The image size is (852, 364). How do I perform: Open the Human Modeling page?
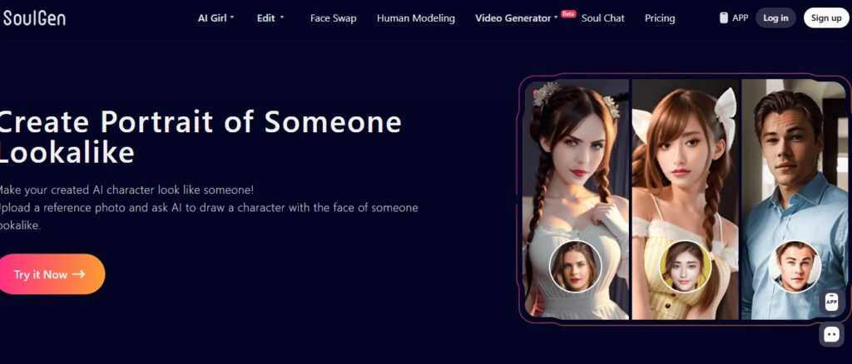416,18
